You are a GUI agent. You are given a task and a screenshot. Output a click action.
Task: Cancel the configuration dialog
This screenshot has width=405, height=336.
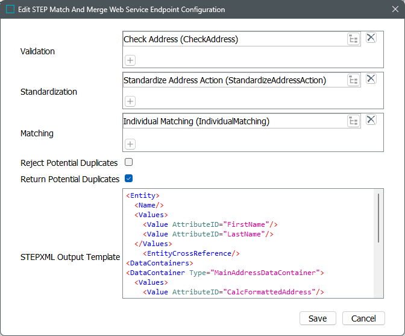tap(363, 319)
